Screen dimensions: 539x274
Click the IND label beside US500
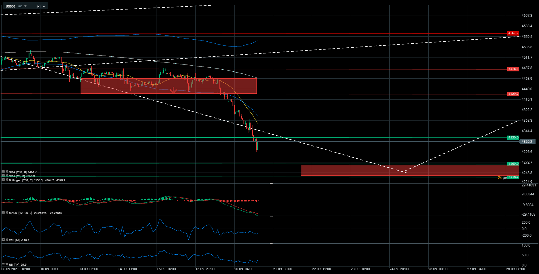pos(20,6)
